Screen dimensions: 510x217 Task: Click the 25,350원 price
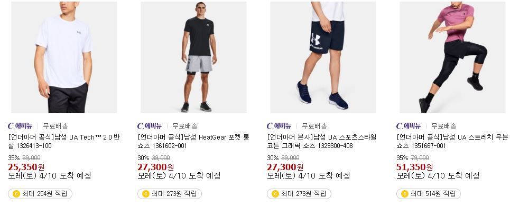(x=26, y=167)
